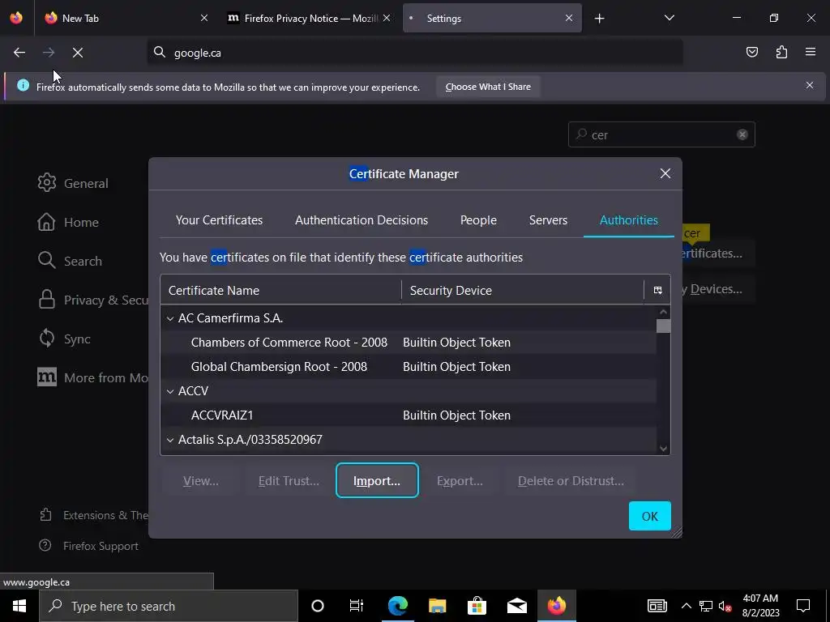This screenshot has height=622, width=830.
Task: Open Authentication Decisions tab
Action: click(362, 220)
